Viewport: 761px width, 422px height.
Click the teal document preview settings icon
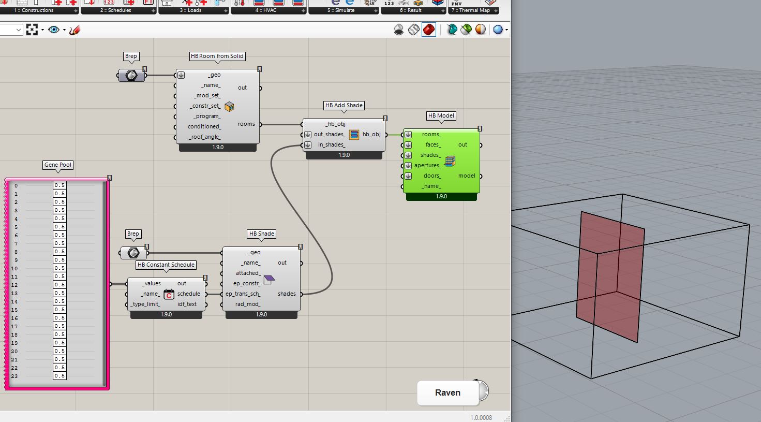point(452,30)
